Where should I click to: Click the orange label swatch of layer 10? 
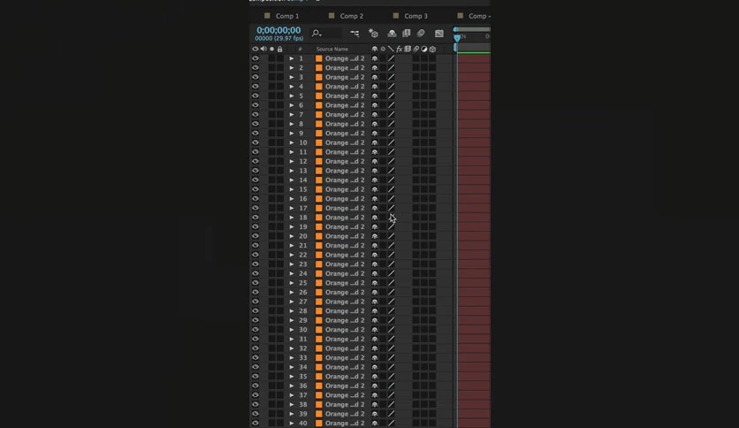319,143
